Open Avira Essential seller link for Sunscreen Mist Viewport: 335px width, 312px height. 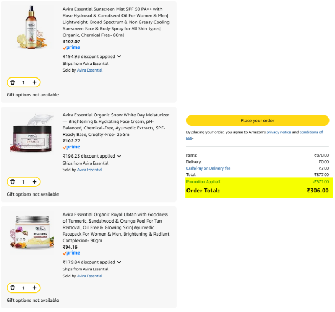click(x=89, y=70)
